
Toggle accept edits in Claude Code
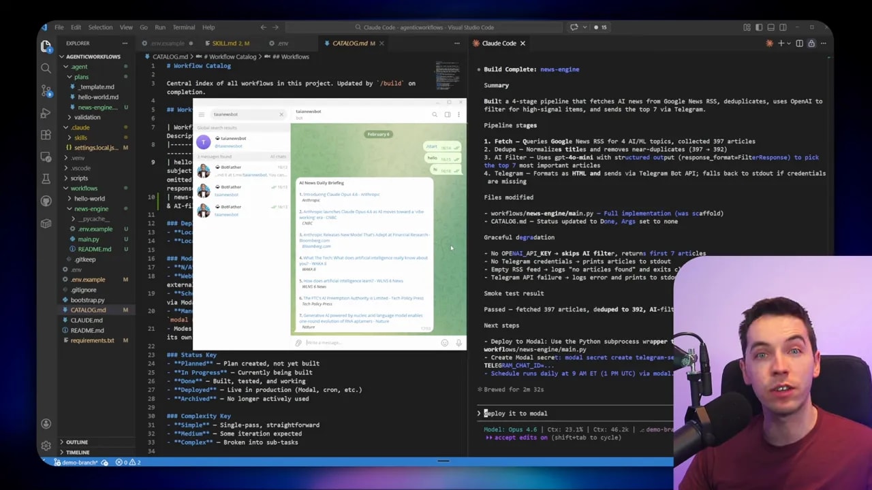pyautogui.click(x=518, y=438)
